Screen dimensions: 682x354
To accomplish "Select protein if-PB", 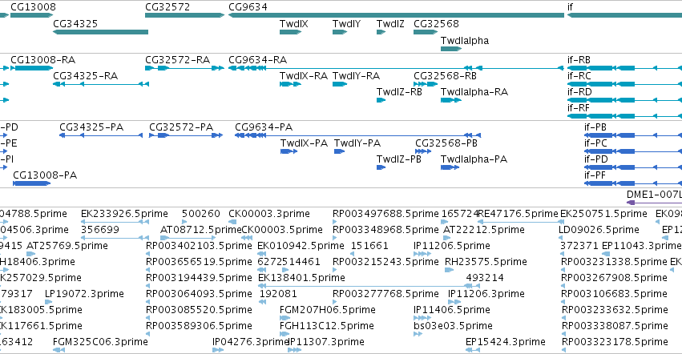I will coord(595,127).
